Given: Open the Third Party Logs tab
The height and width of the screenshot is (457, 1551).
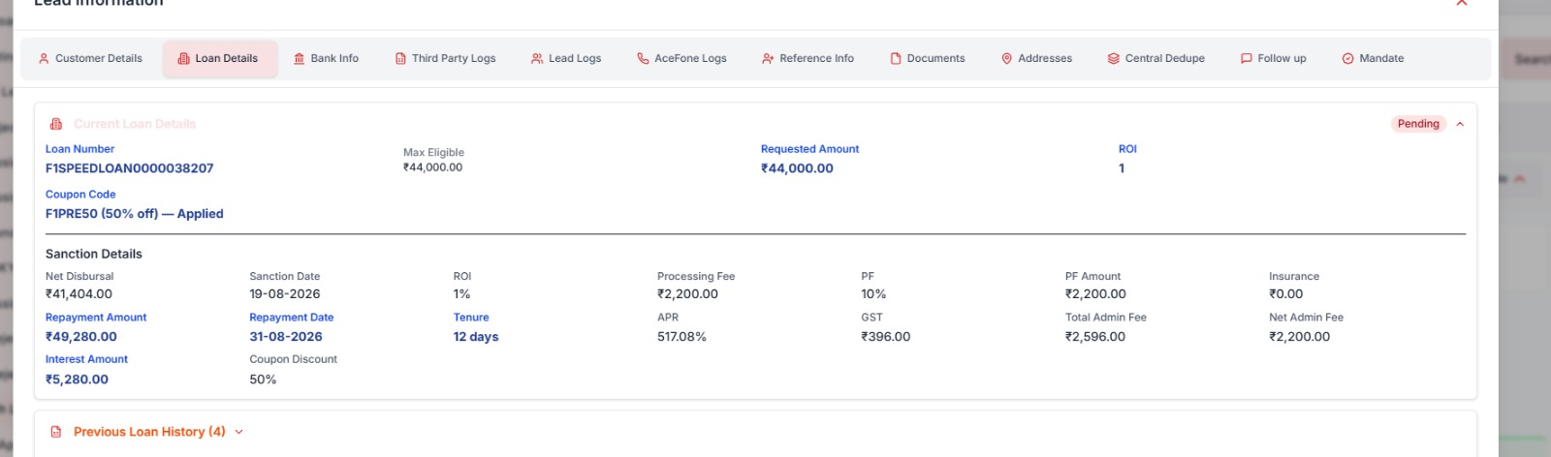Looking at the screenshot, I should (446, 58).
